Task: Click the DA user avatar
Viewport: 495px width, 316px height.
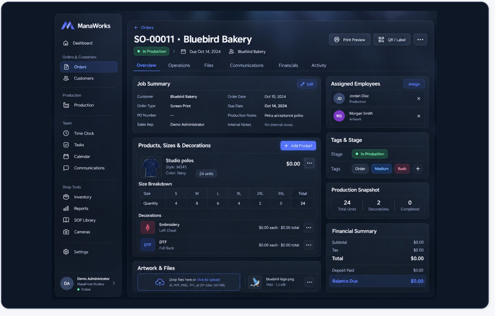Action: (67, 283)
